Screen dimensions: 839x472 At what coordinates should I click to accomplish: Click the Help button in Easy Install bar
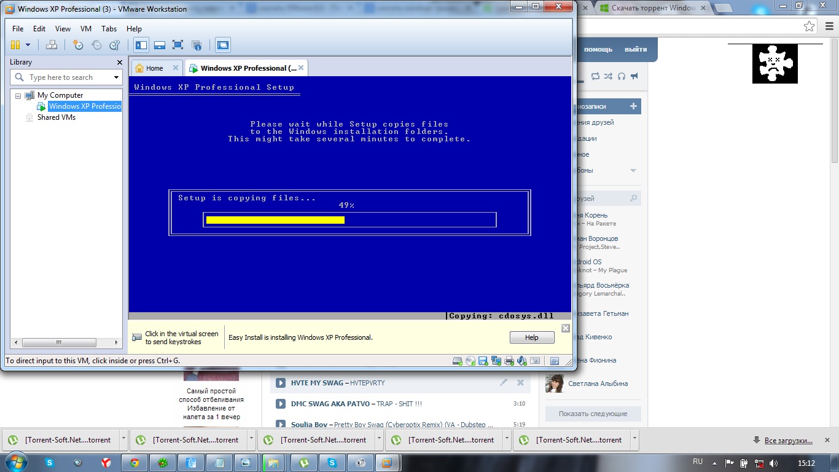pyautogui.click(x=532, y=337)
